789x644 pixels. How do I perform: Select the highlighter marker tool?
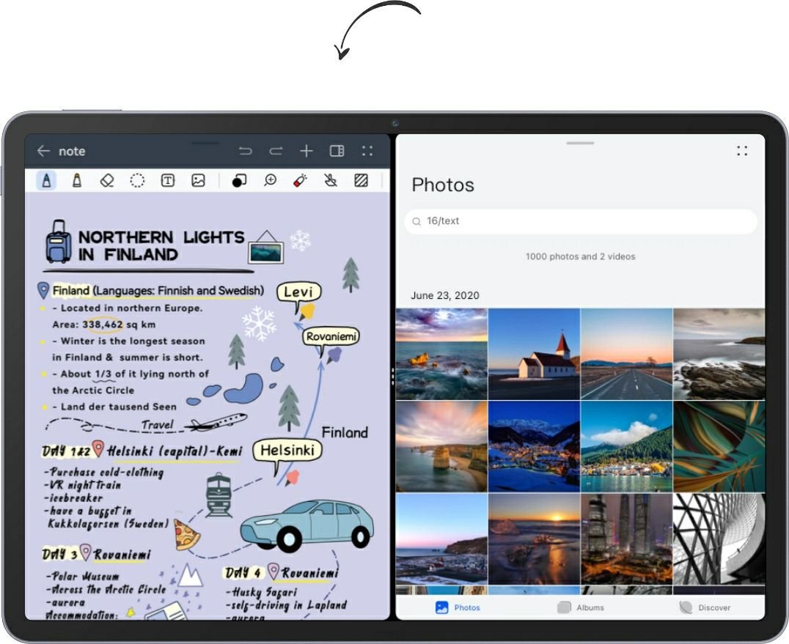(76, 180)
